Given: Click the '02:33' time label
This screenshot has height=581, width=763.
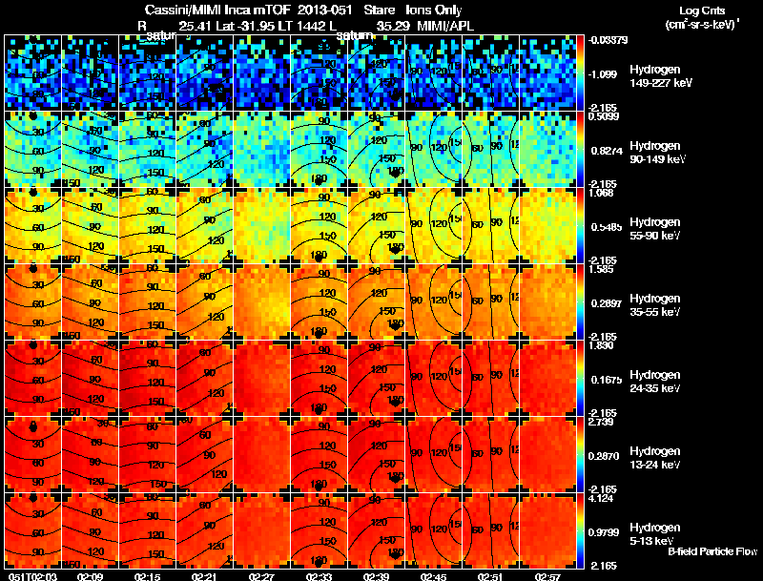Looking at the screenshot, I should [320, 576].
